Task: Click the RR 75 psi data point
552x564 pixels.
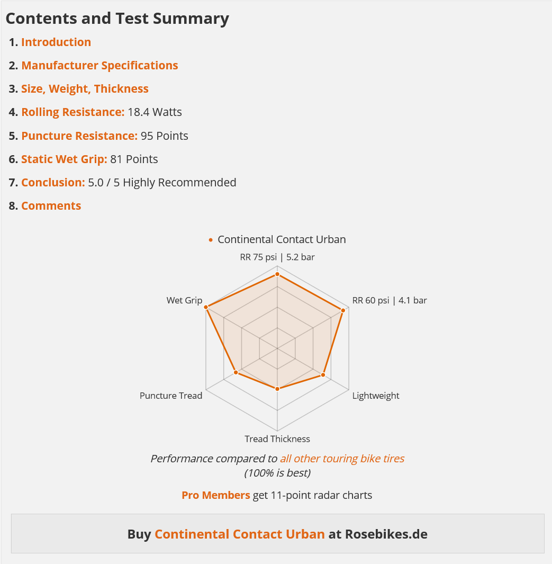Action: pyautogui.click(x=277, y=274)
